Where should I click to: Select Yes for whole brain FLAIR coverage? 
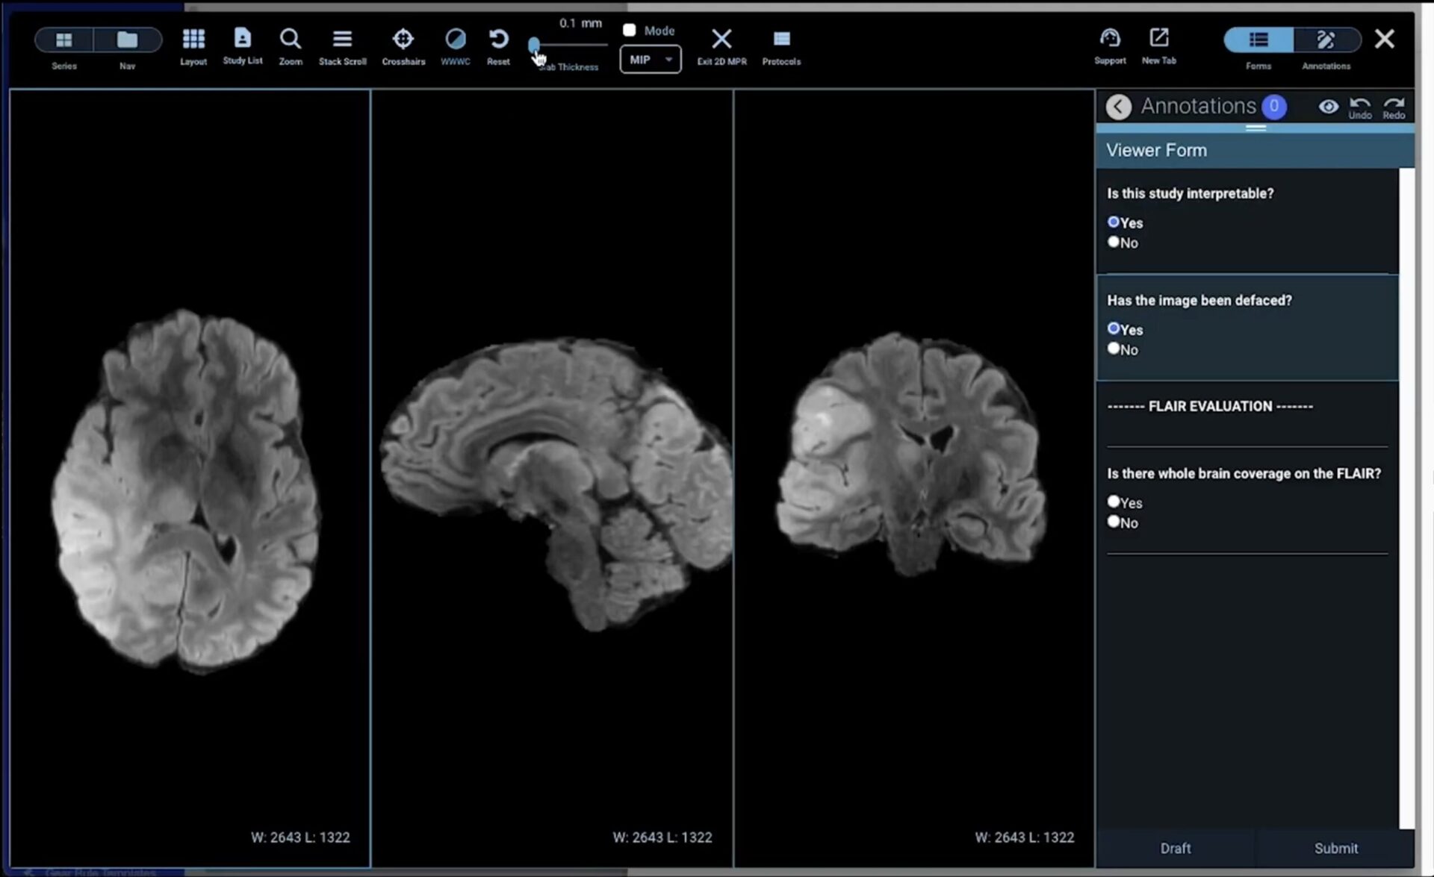(x=1114, y=502)
